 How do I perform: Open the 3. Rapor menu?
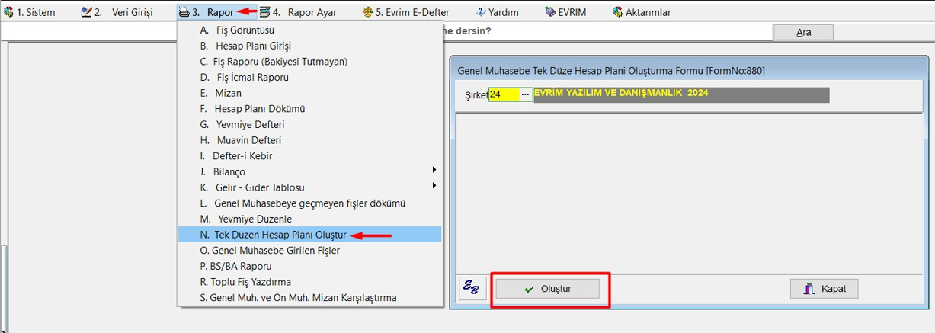[207, 12]
